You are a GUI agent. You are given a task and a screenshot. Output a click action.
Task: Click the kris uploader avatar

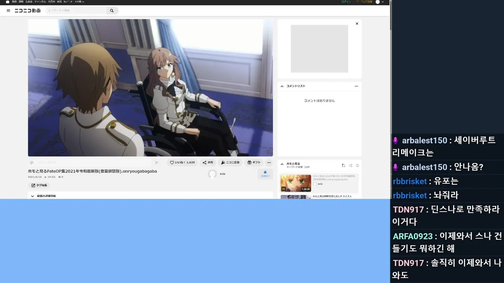pos(213,174)
